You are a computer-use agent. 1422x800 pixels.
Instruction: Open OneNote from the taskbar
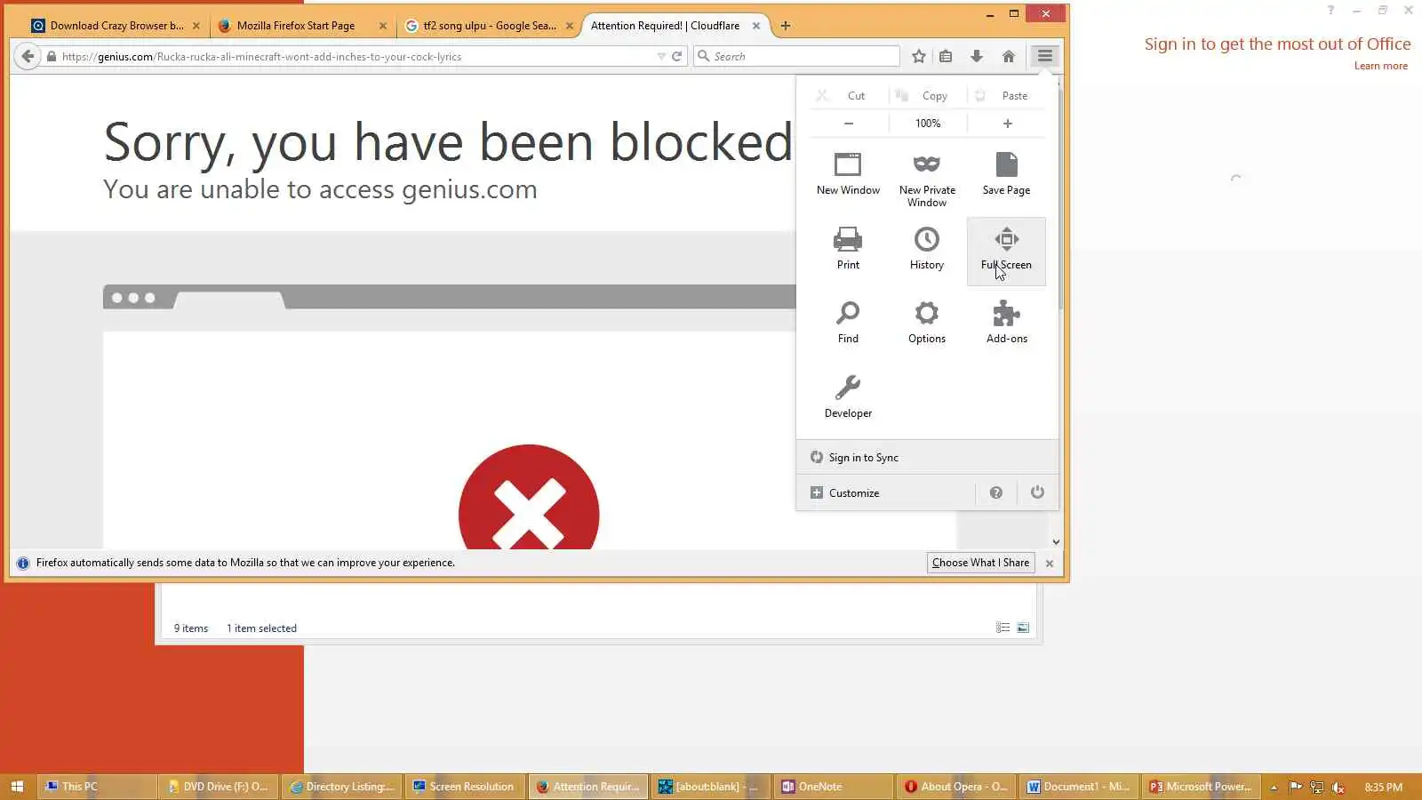(832, 787)
